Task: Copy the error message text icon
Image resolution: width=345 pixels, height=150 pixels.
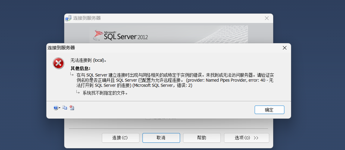Action: pyautogui.click(x=65, y=108)
